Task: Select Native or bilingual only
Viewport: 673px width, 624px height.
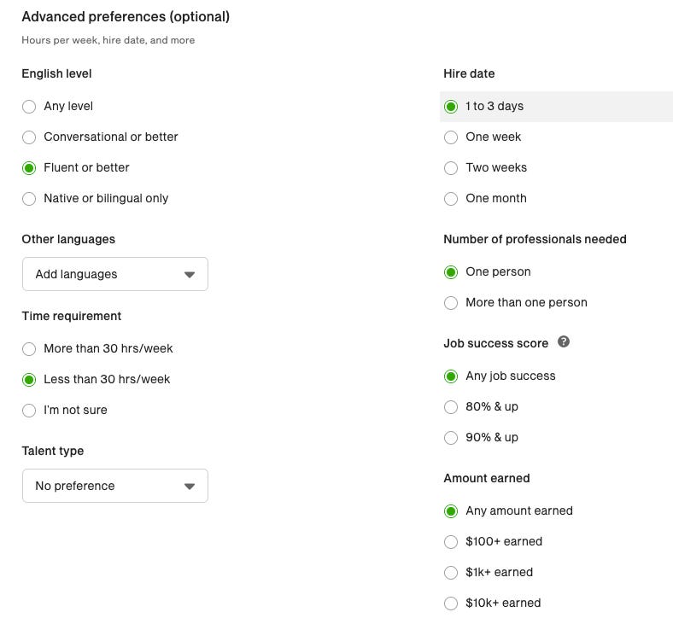Action: (x=29, y=199)
